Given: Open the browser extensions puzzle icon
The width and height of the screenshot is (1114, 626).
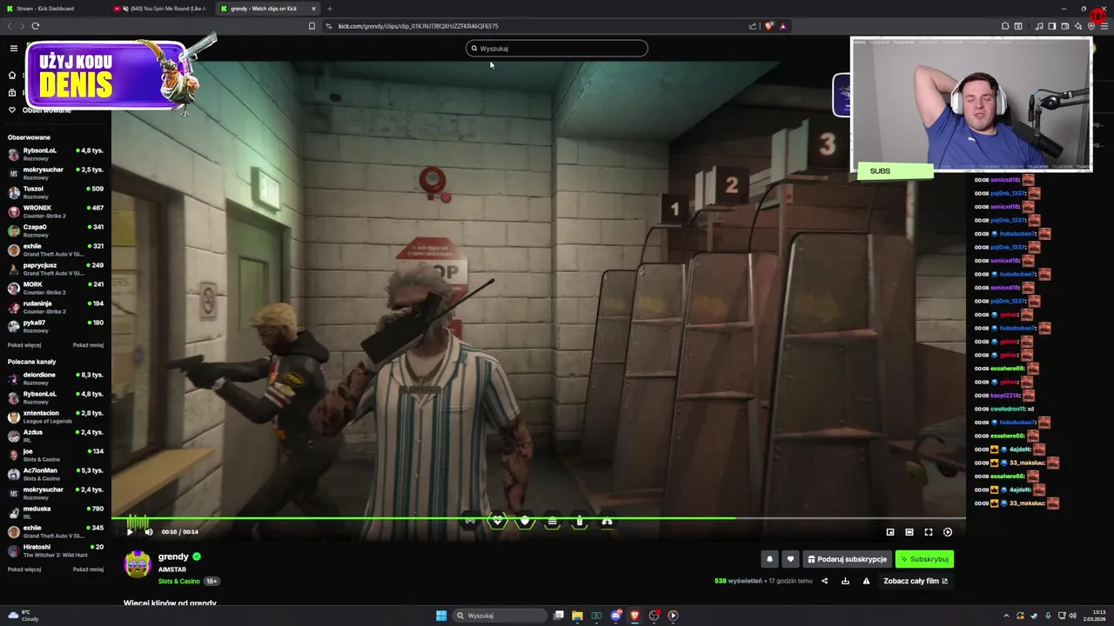Looking at the screenshot, I should 1004,26.
